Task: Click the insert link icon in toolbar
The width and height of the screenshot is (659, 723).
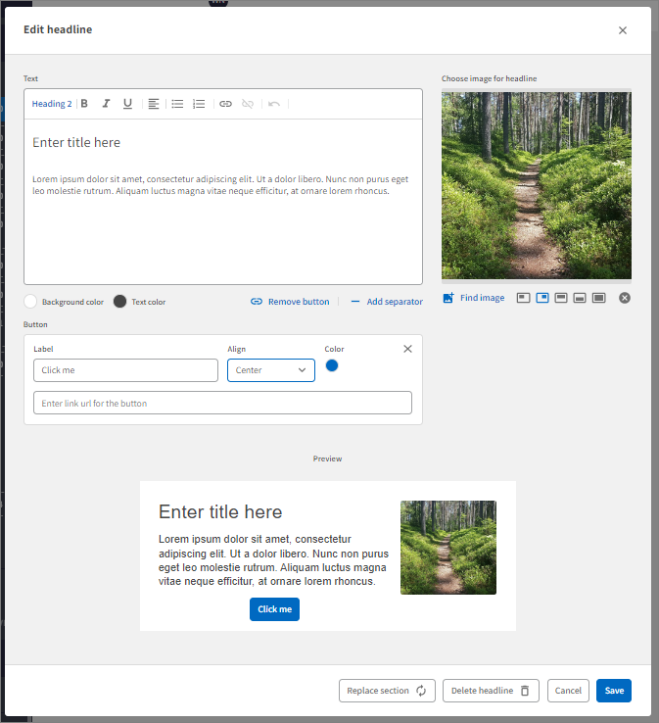Action: click(225, 104)
